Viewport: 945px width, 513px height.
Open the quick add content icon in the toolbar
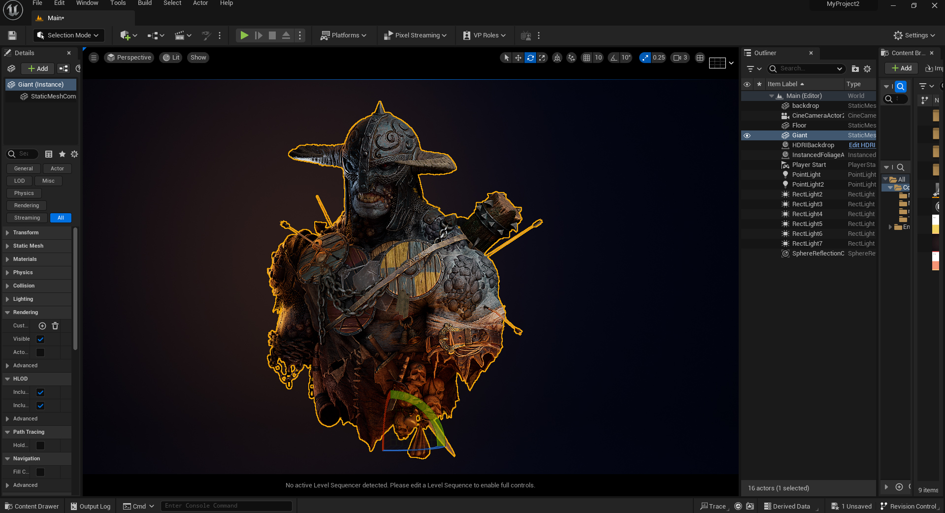(129, 35)
